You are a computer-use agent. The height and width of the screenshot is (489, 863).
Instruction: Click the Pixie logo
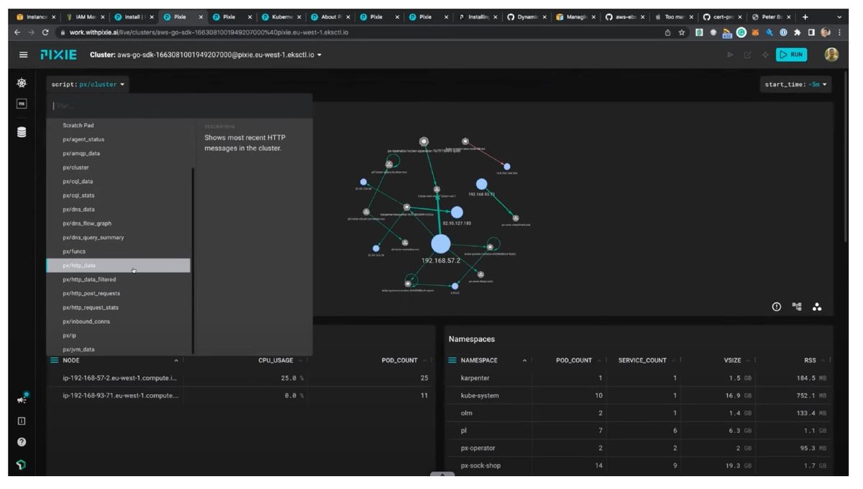coord(58,55)
